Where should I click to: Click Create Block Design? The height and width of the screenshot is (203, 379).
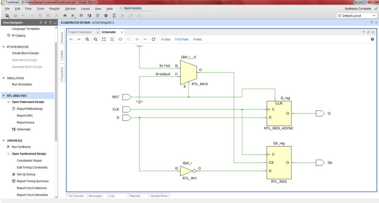[26, 53]
